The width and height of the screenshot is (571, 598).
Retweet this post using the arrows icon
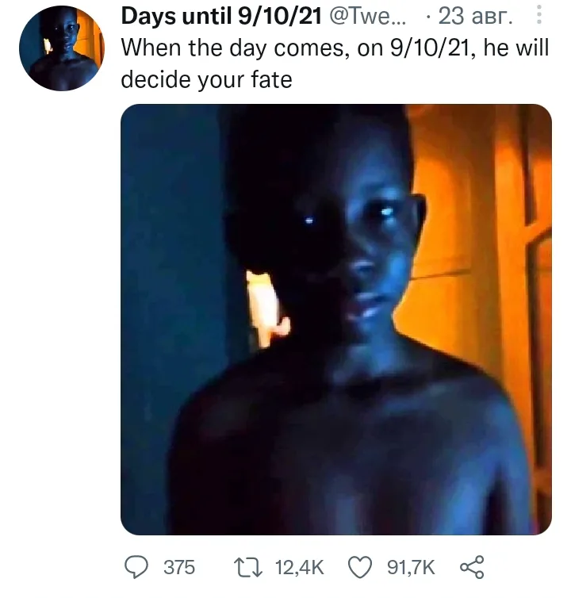coord(248,567)
